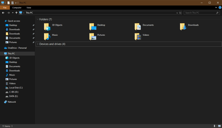The width and height of the screenshot is (222, 128).
Task: Select Network in the navigation pane
Action: (x=12, y=102)
